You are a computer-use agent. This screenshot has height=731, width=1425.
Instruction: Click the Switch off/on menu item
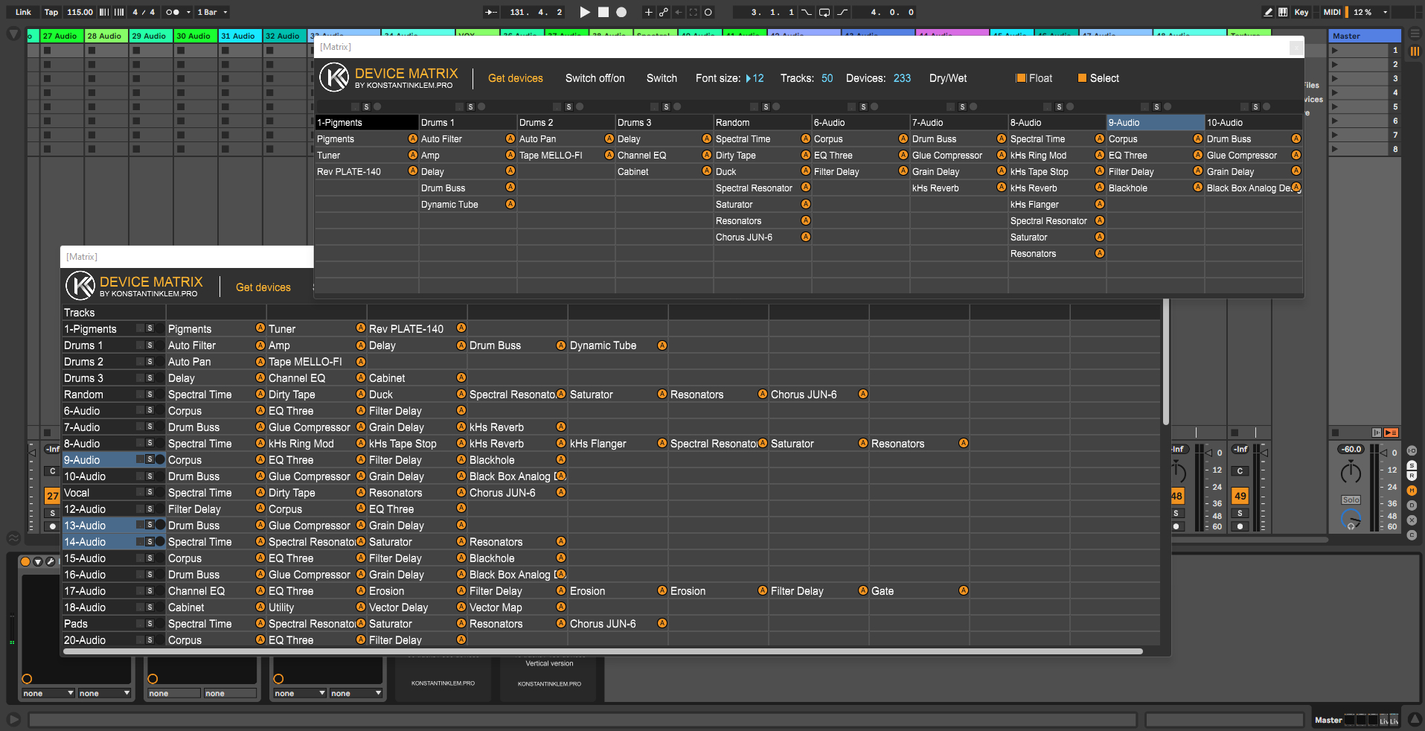[x=595, y=78]
